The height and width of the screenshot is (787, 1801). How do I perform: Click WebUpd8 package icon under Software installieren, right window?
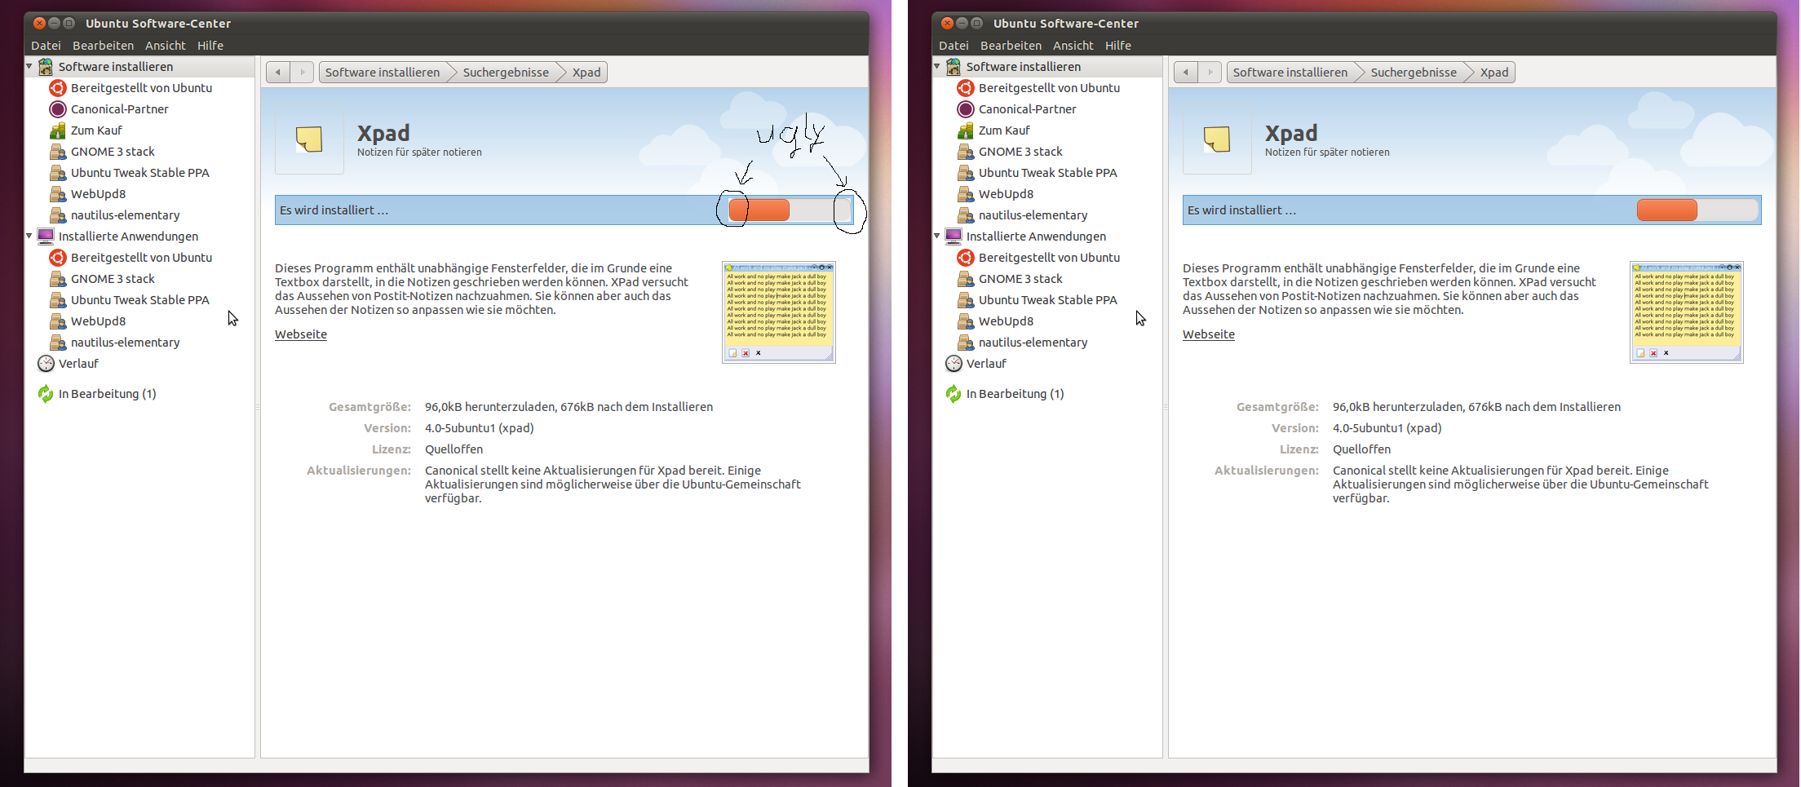[965, 194]
